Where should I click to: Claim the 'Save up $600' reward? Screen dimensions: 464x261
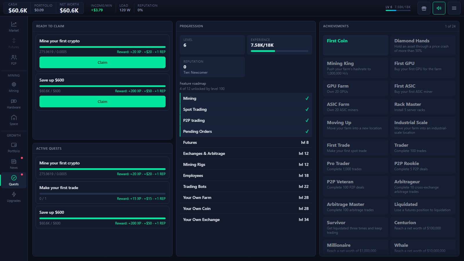[102, 101]
